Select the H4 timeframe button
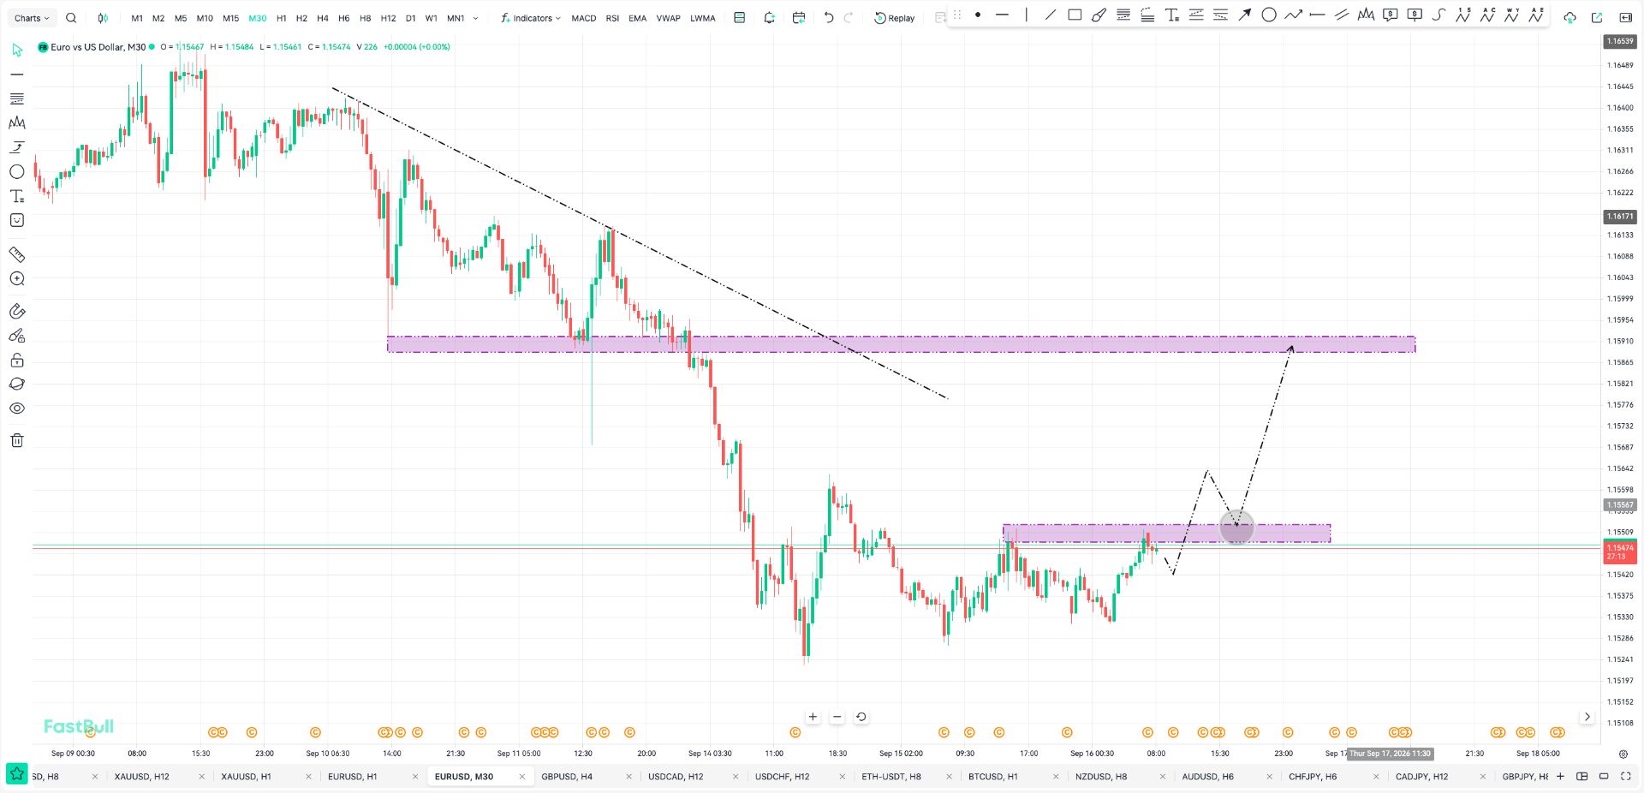Viewport: 1644px width, 793px height. click(x=322, y=18)
